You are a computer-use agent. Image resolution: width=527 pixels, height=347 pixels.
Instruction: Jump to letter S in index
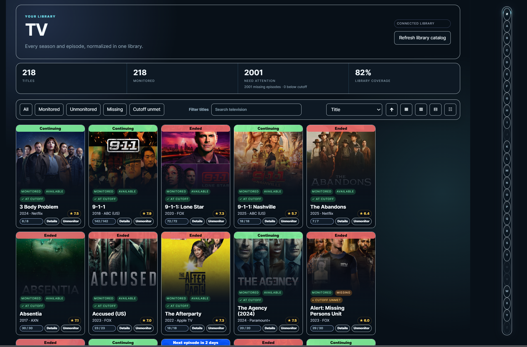(x=507, y=243)
